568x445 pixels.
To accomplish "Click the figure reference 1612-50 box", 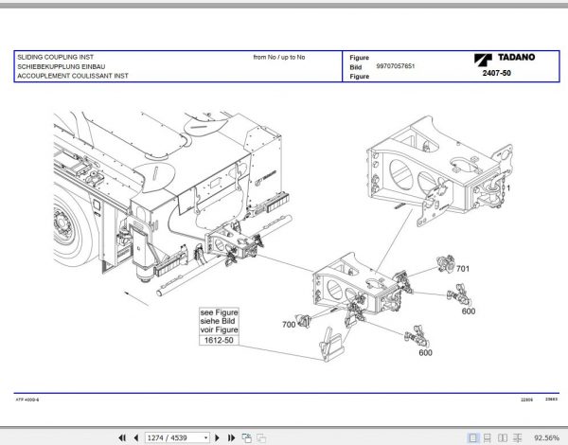I will (219, 340).
